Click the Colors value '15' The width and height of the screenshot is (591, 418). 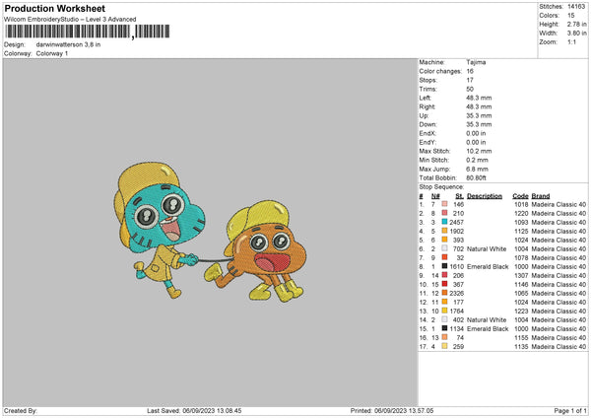(570, 16)
